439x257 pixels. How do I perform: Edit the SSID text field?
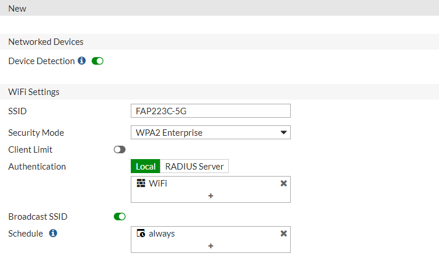(x=210, y=111)
